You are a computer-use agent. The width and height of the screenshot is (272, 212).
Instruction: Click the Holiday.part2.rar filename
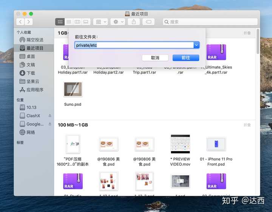coord(108,72)
